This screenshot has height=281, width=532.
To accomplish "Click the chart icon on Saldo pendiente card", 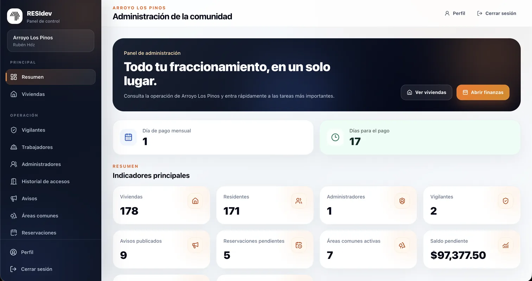I will (x=506, y=245).
